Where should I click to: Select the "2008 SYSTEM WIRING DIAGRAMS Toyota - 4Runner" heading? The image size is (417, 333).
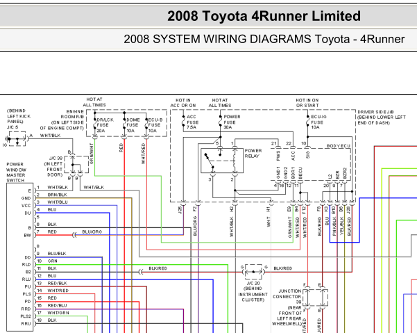[x=264, y=39]
